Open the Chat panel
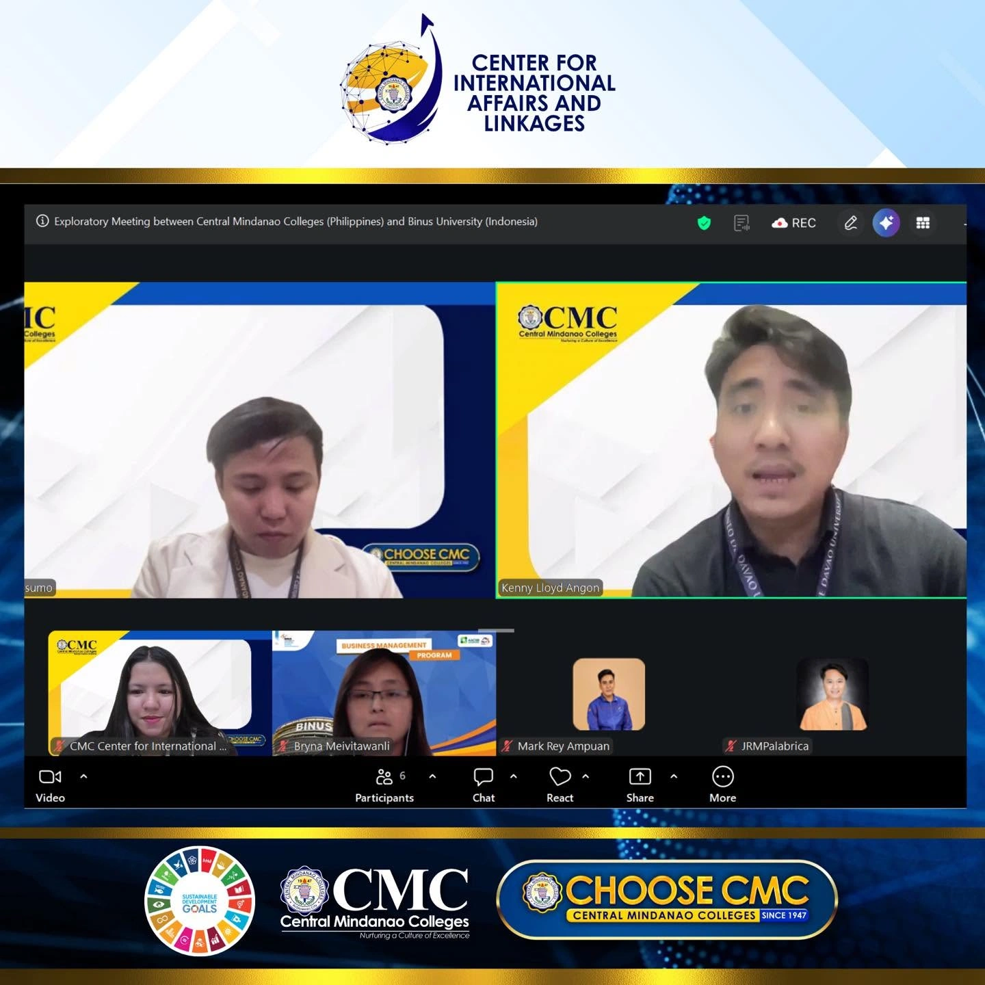Image resolution: width=985 pixels, height=985 pixels. (x=484, y=785)
